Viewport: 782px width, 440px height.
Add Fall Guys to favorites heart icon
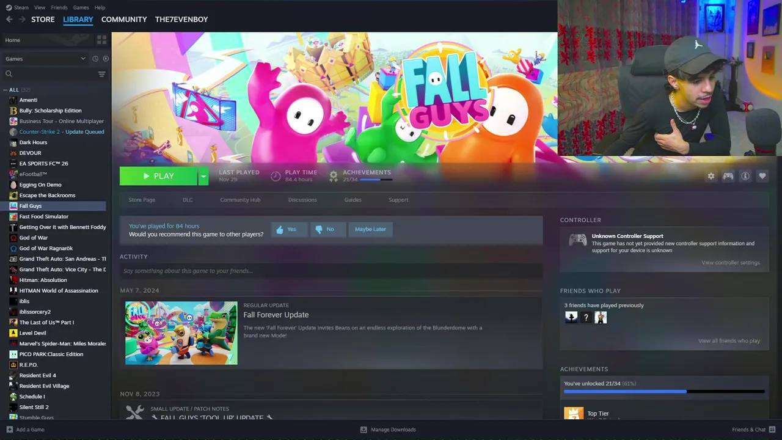tap(762, 176)
